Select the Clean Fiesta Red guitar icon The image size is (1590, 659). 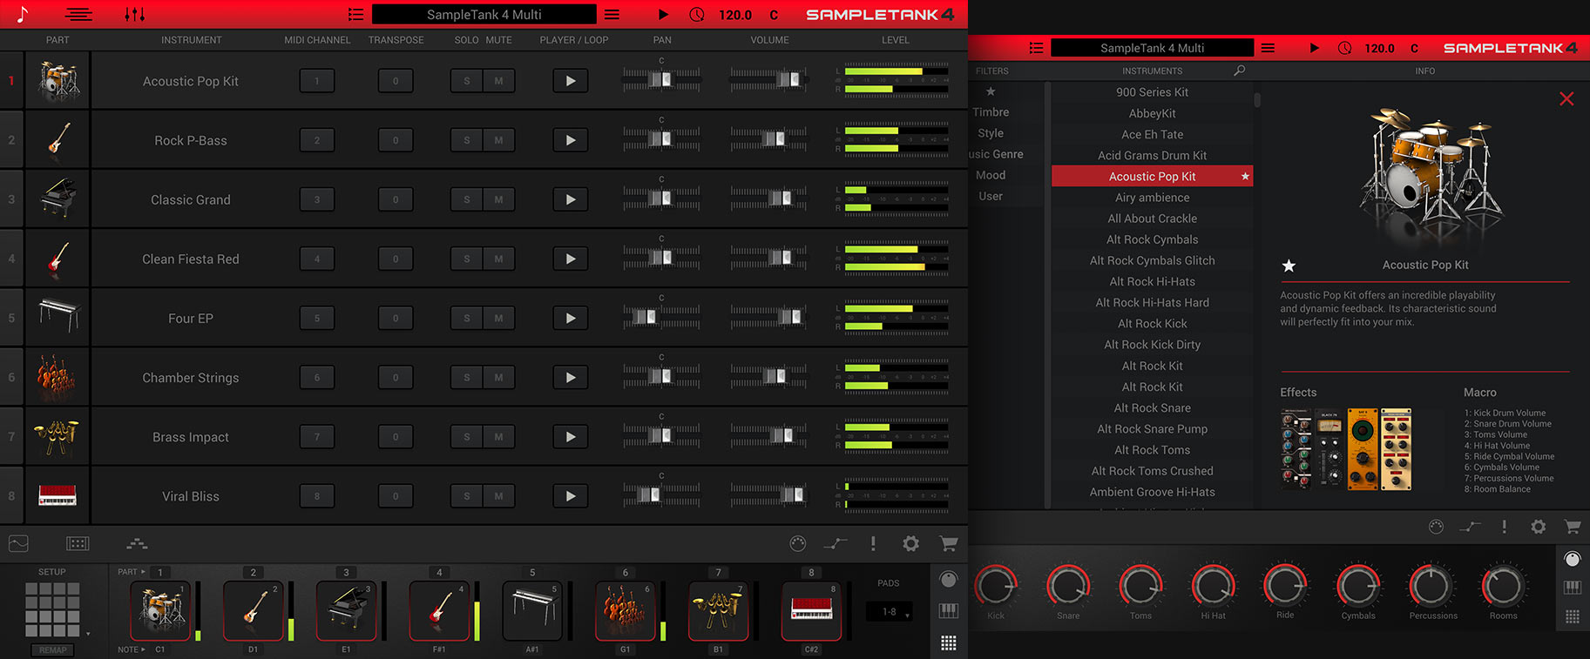pos(58,259)
